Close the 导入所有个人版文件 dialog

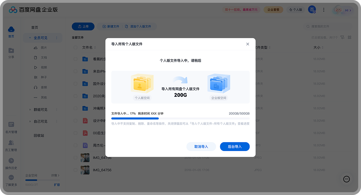[x=248, y=44]
